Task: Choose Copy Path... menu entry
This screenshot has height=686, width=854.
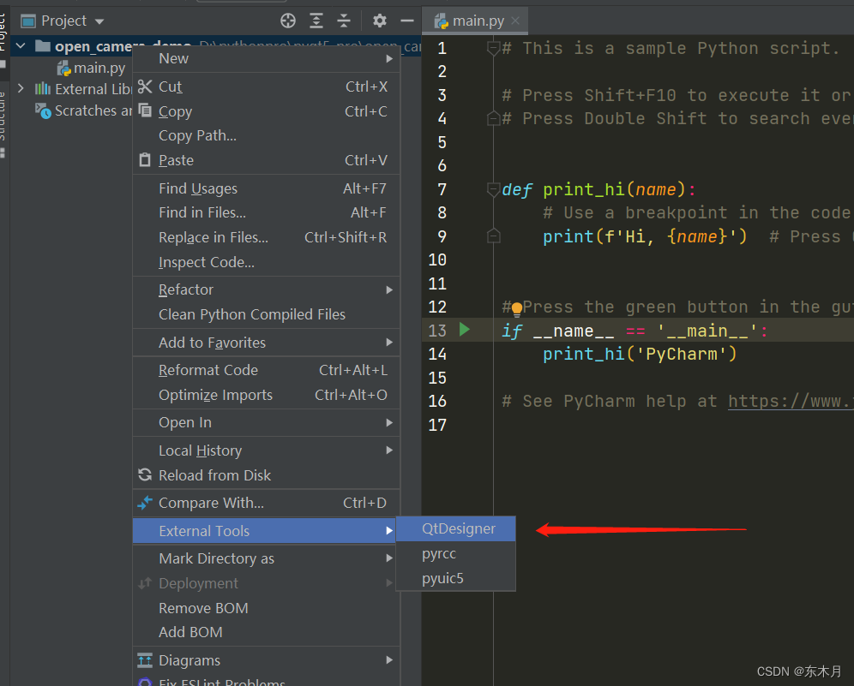Action: 267,135
